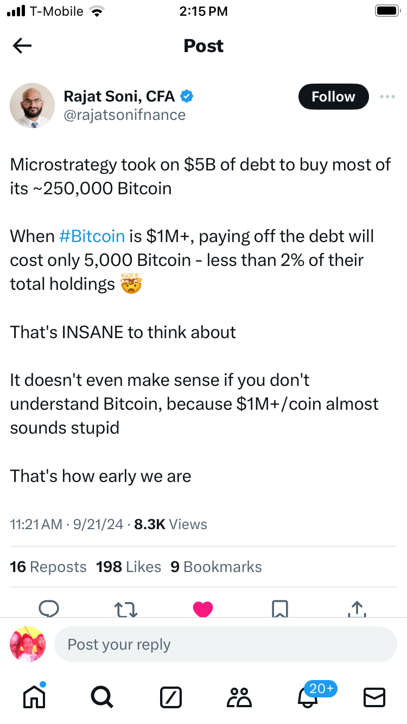Tap the Post your reply field
Image resolution: width=407 pixels, height=724 pixels.
click(x=225, y=644)
